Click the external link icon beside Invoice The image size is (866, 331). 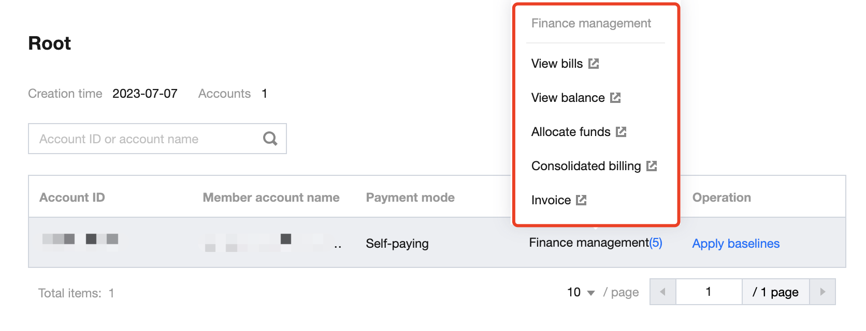581,200
